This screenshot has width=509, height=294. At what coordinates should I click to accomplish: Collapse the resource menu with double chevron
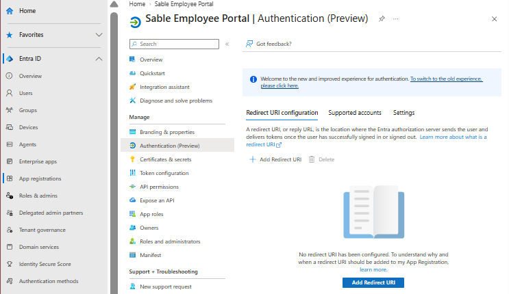[x=227, y=44]
